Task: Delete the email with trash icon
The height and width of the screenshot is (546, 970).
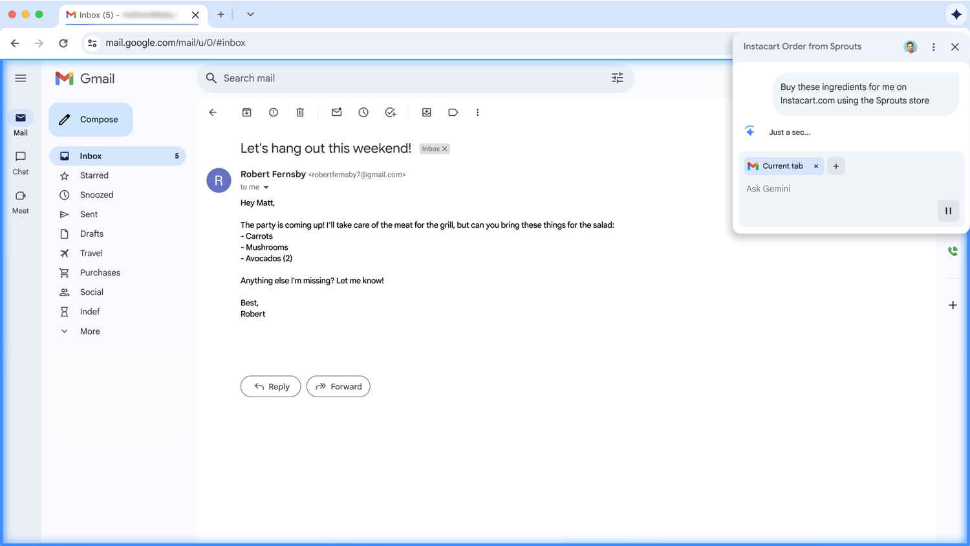Action: click(x=300, y=113)
